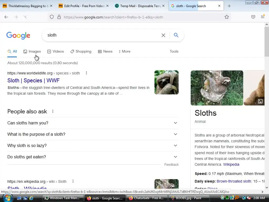Click the 2:08 AM system clock

click(x=259, y=198)
